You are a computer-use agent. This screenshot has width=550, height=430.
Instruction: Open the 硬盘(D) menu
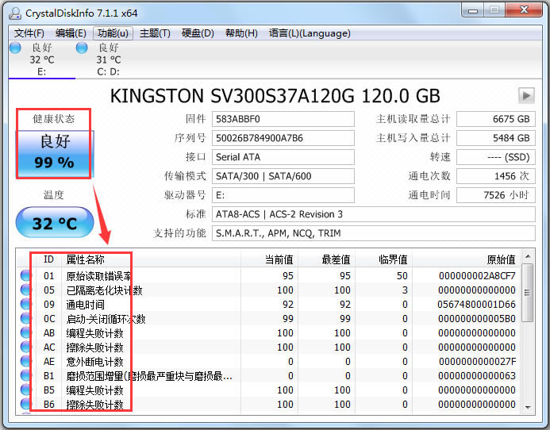click(198, 33)
